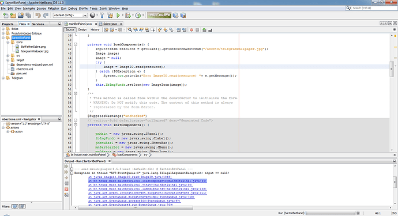The height and width of the screenshot is (216, 398).
Task: Click the Find Selection magnifier icon in editor
Action: click(130, 30)
